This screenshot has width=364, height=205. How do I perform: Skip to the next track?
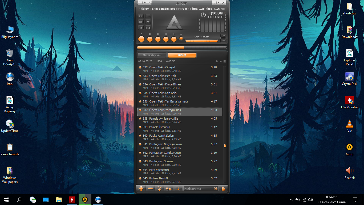tap(174, 39)
